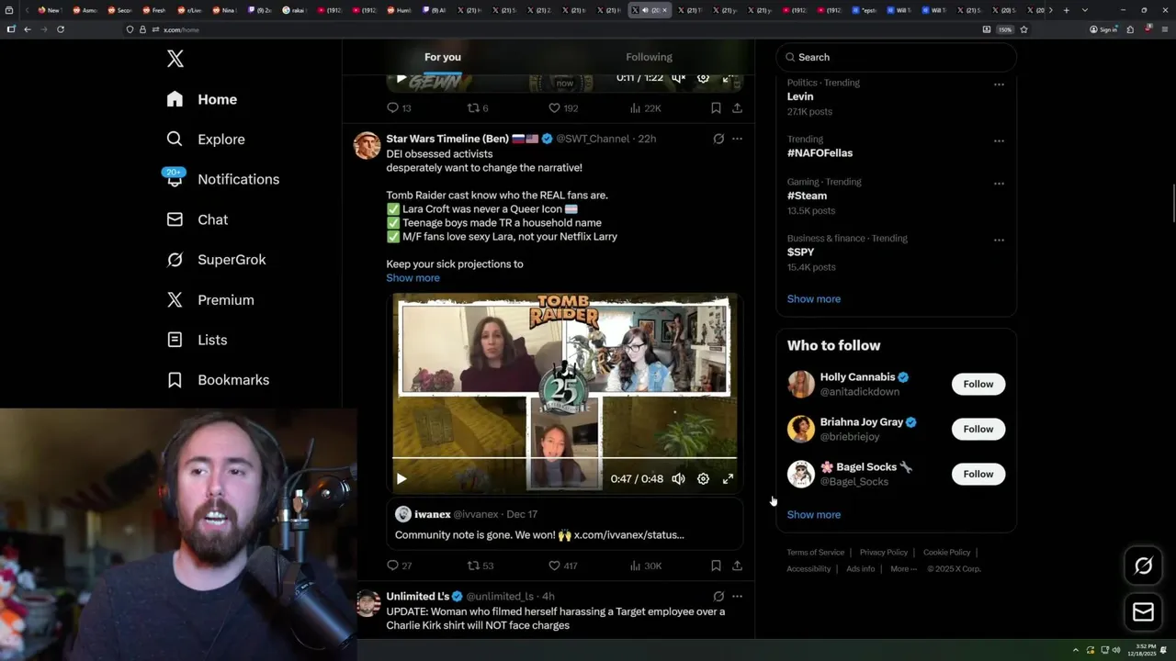Bookmark the Star Wars Timeline post
The height and width of the screenshot is (661, 1176).
(716, 566)
